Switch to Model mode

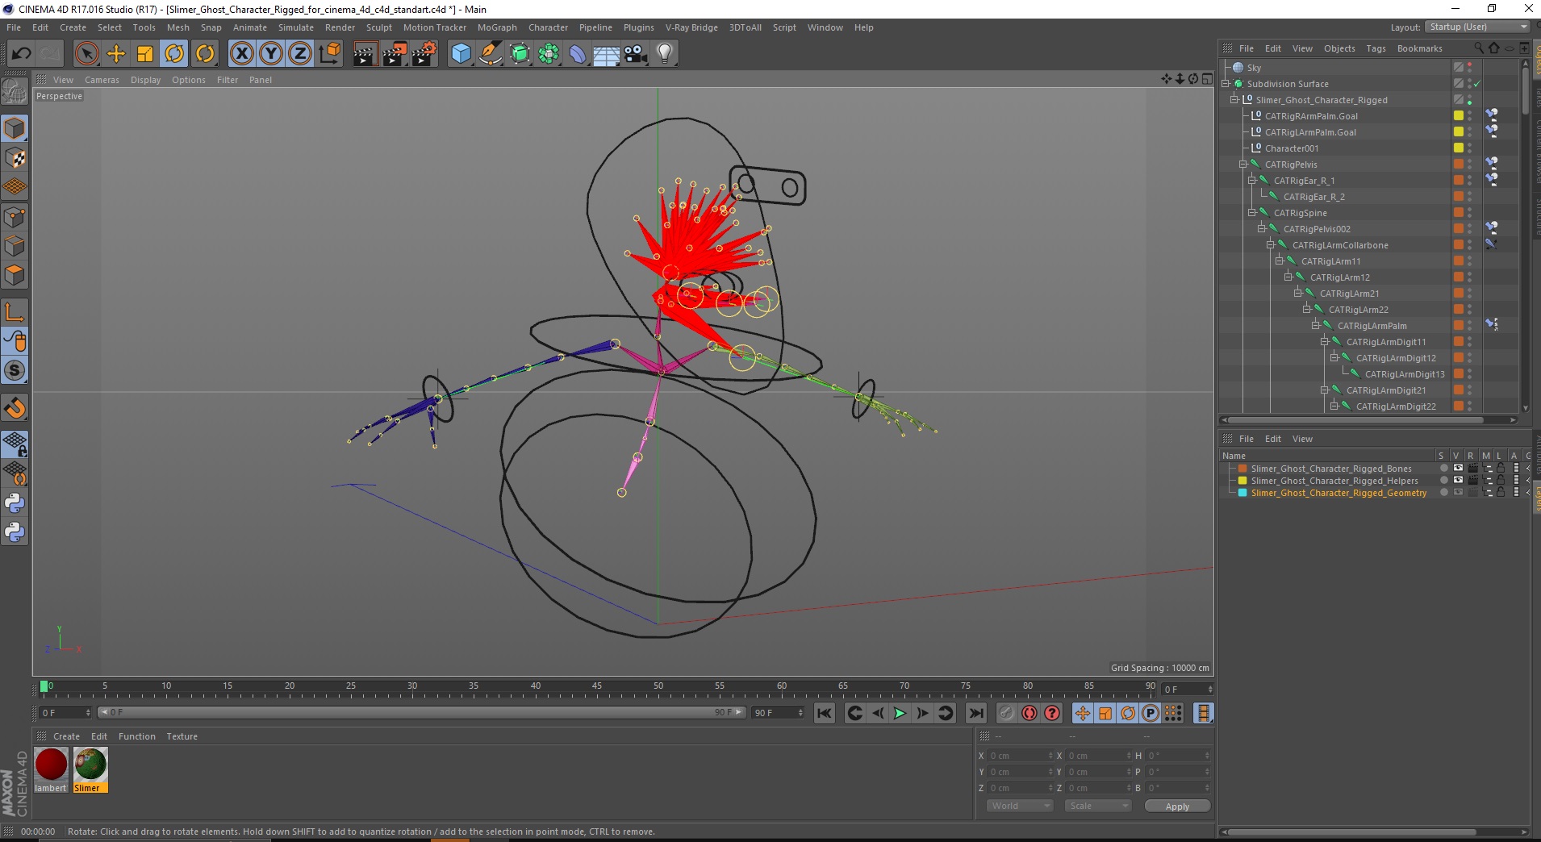[x=15, y=128]
